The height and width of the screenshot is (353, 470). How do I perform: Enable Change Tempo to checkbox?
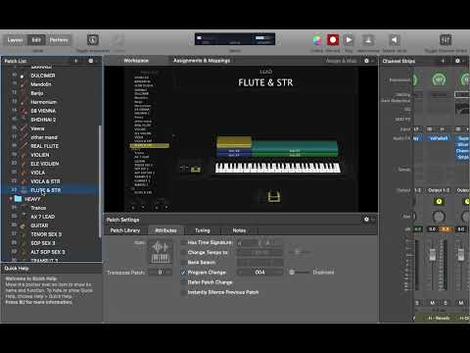point(183,252)
